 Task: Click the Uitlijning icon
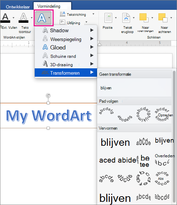click(x=62, y=22)
